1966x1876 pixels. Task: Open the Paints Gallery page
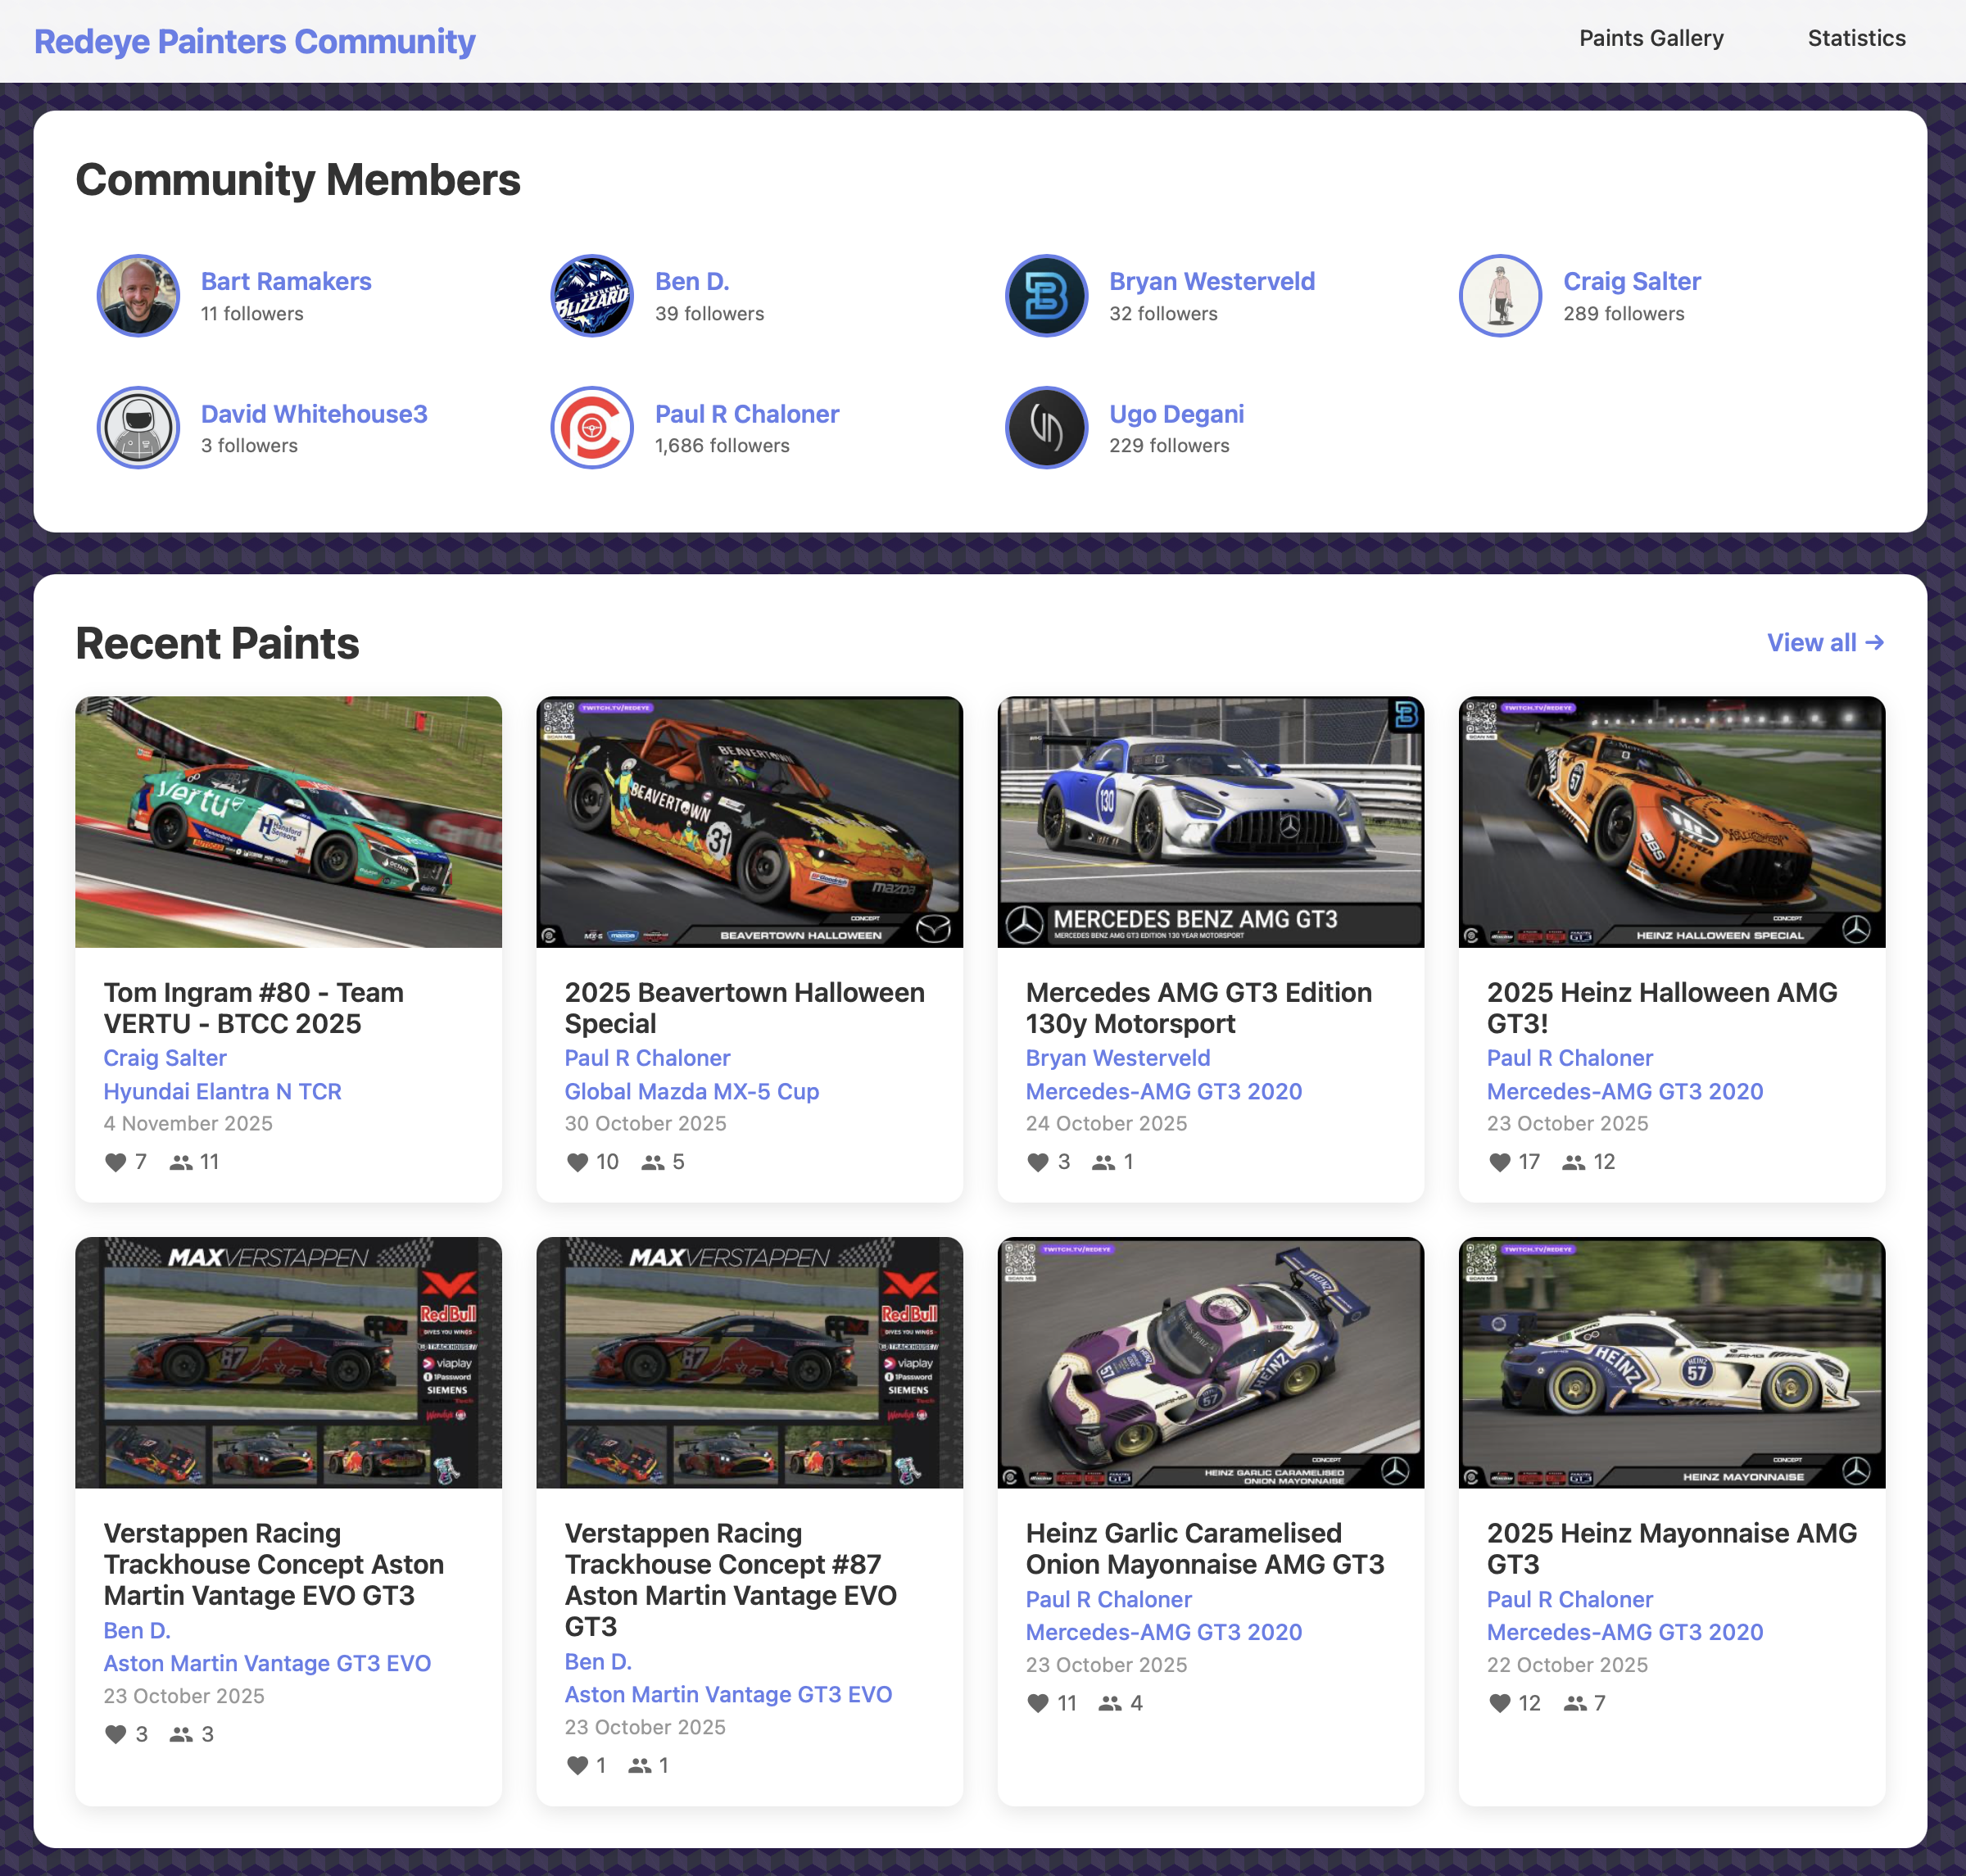coord(1651,38)
